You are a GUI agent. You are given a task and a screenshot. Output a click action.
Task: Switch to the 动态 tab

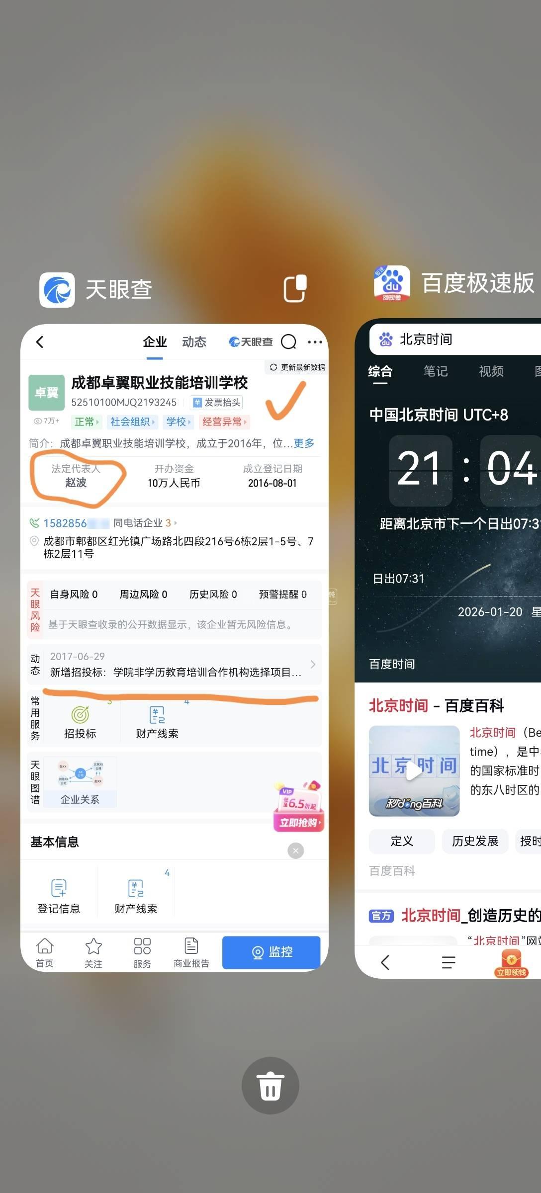tap(194, 342)
